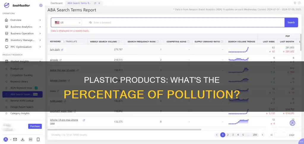The image size is (304, 144).
Task: Click the Search button
Action: pyautogui.click(x=291, y=23)
